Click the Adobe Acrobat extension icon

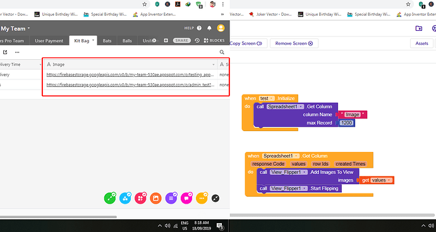[x=178, y=4]
